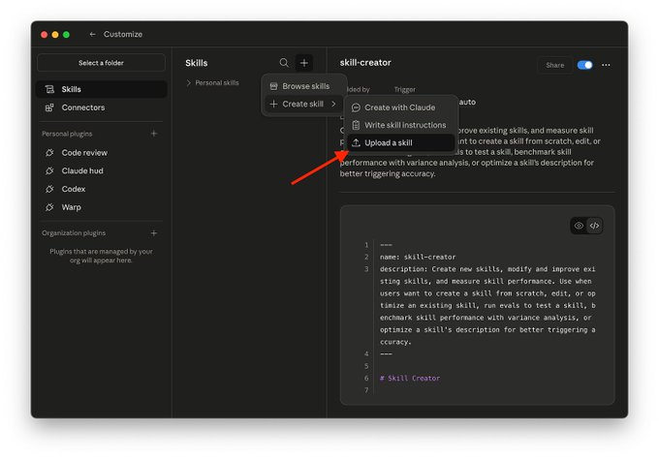This screenshot has width=659, height=459.
Task: Go back using the arrow beside Customize
Action: tap(92, 35)
